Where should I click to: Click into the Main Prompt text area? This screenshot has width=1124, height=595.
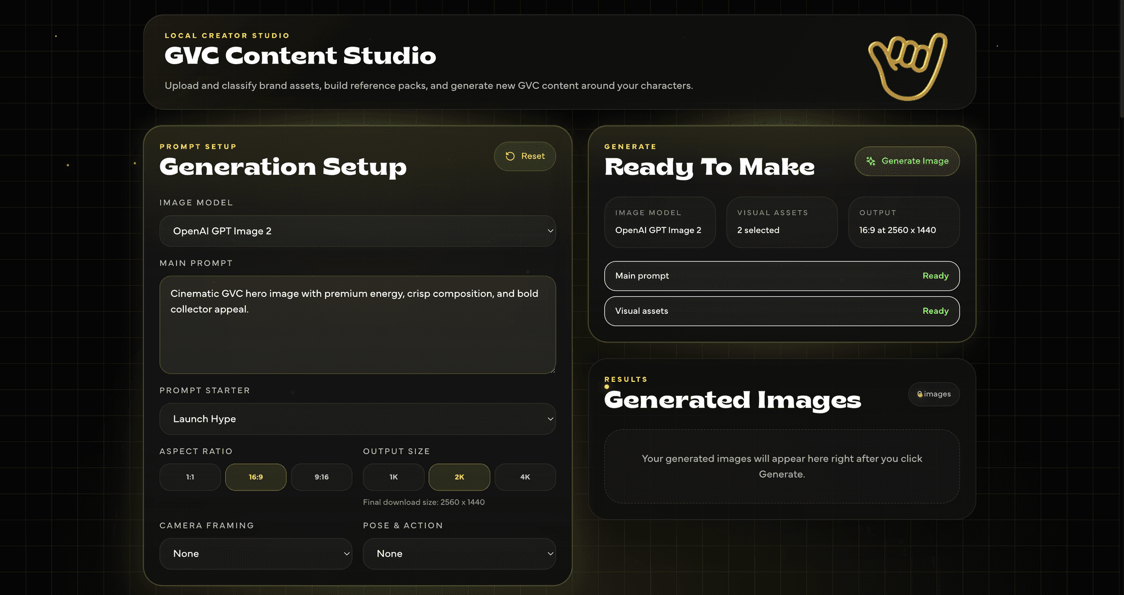pyautogui.click(x=358, y=325)
